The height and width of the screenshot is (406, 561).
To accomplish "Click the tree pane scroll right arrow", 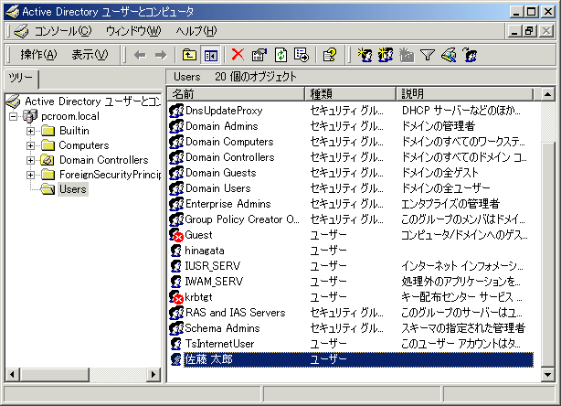I will pyautogui.click(x=153, y=375).
